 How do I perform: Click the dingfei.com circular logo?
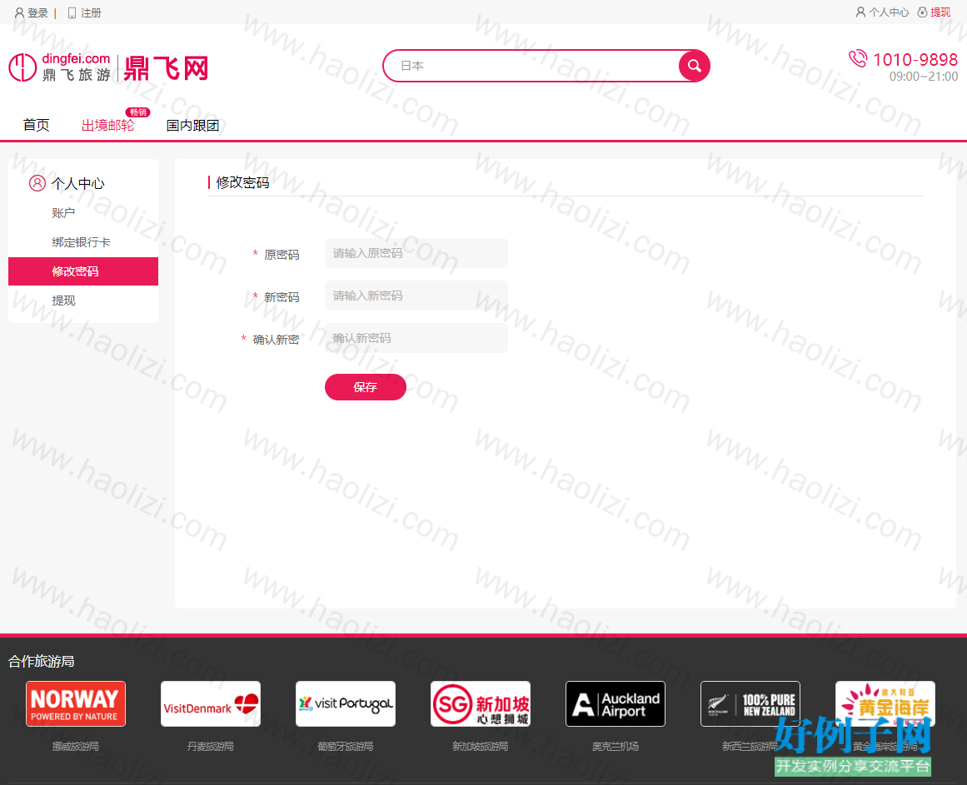tap(22, 67)
